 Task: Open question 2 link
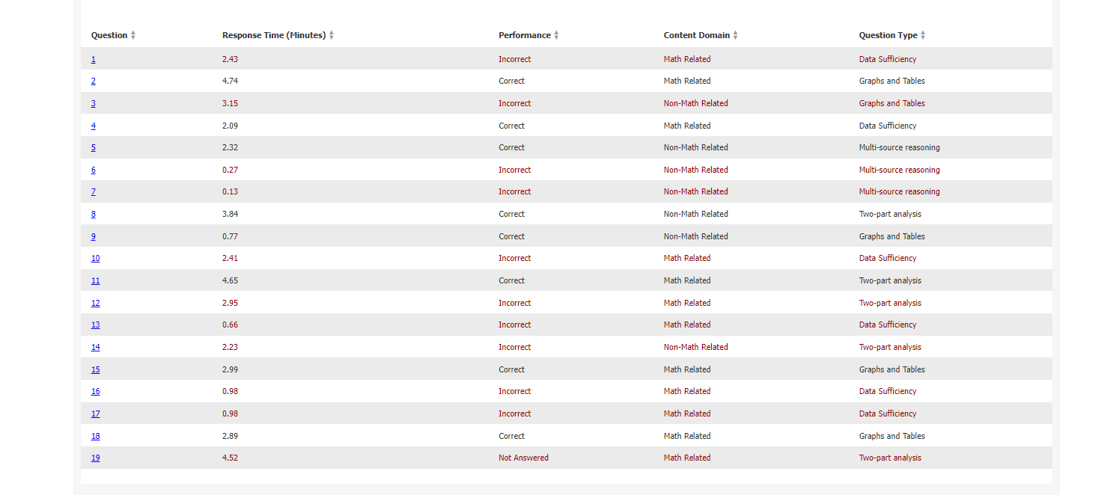94,81
